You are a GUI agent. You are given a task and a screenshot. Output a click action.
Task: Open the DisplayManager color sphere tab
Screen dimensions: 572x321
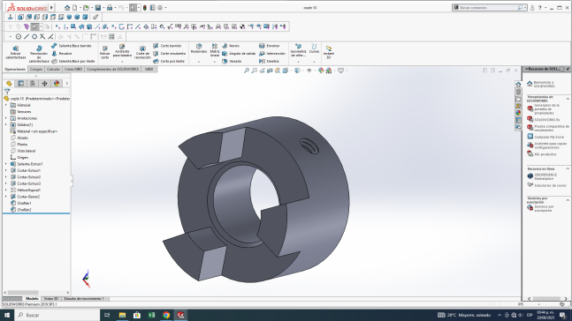(57, 84)
